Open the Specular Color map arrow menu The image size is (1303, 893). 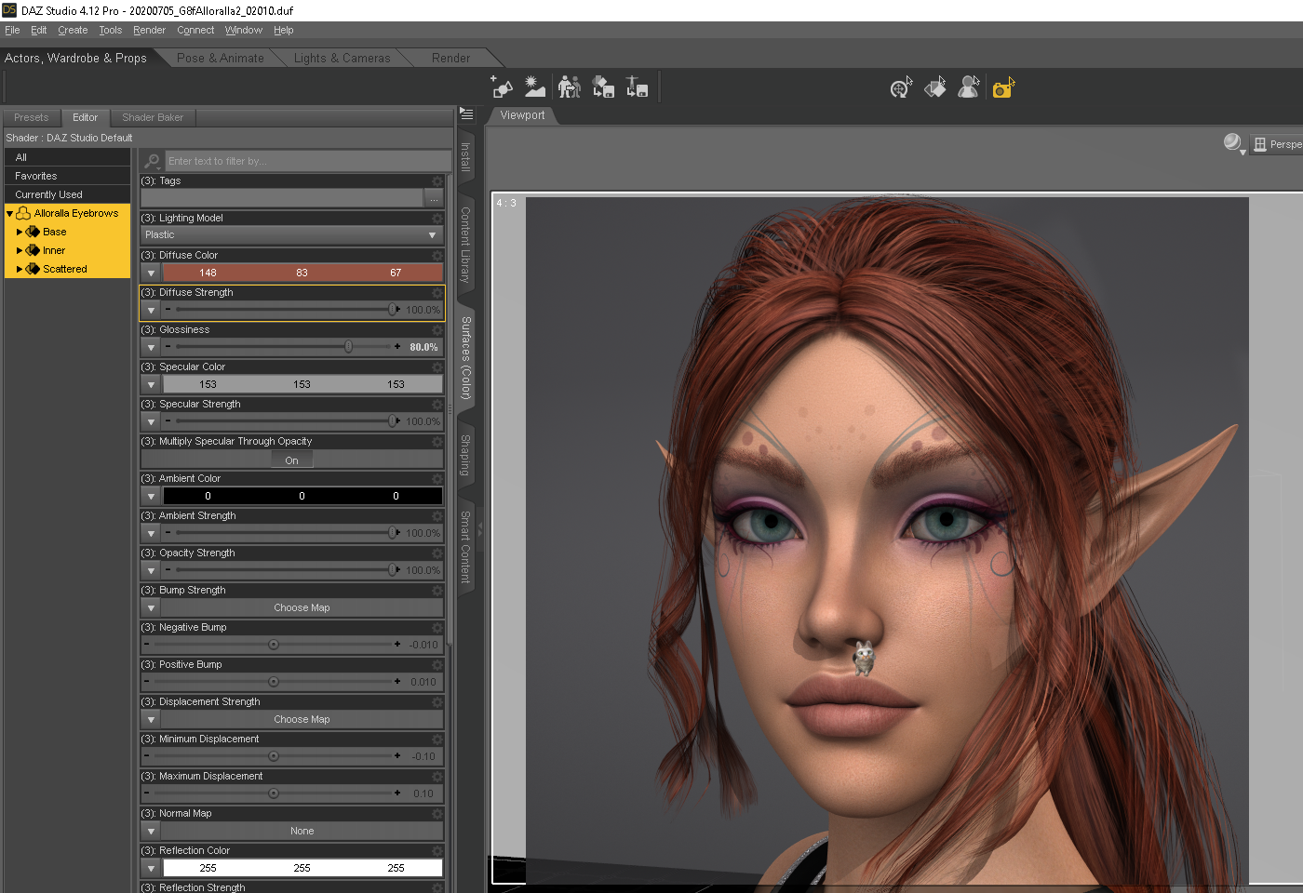point(151,384)
